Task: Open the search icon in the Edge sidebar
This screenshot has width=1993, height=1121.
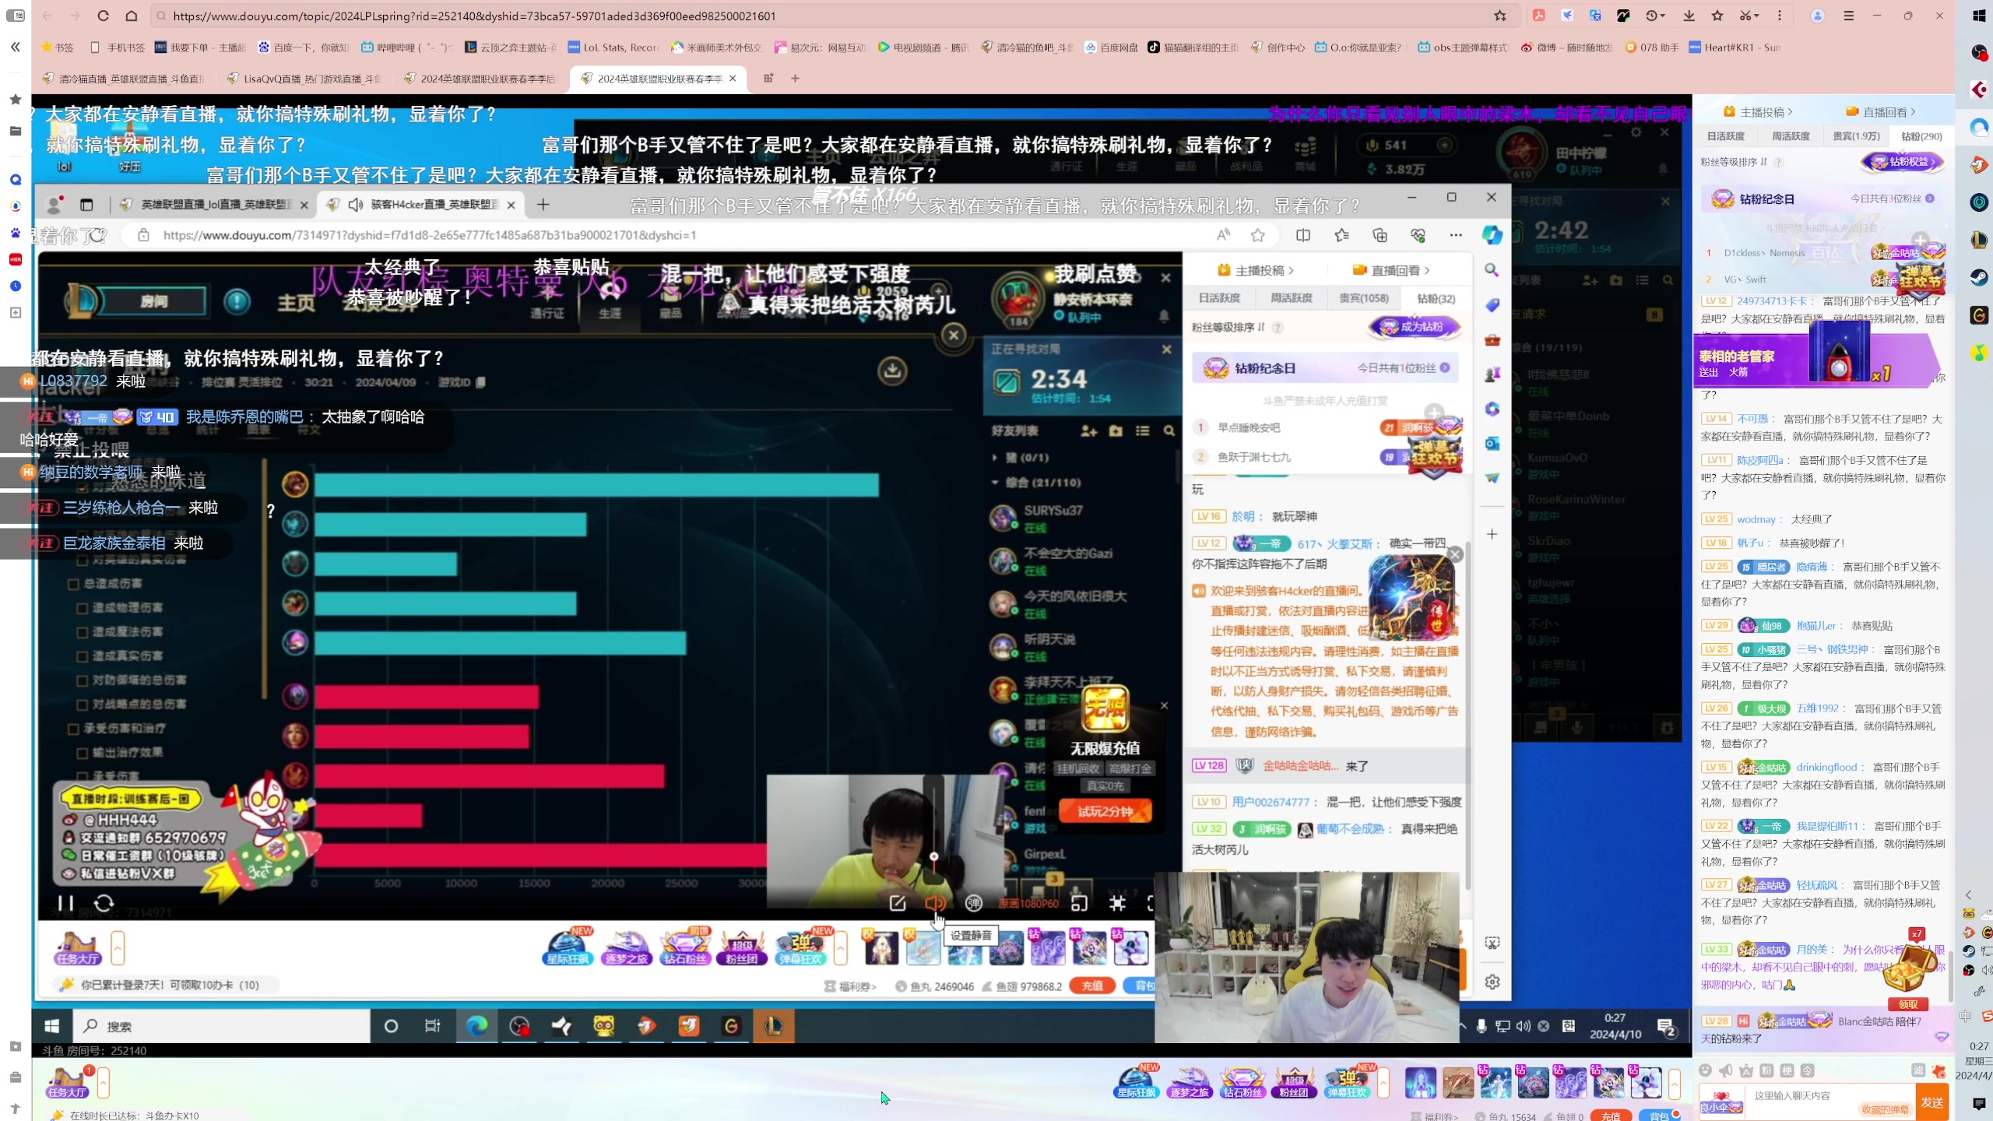Action: point(1492,269)
